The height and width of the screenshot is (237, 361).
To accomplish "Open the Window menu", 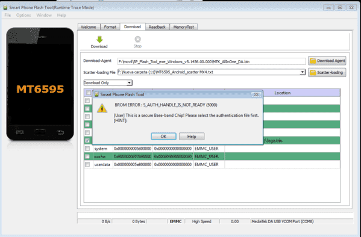I will pyautogui.click(x=44, y=15).
